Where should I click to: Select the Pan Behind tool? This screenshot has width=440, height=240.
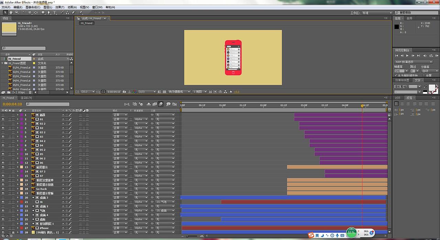(36, 12)
